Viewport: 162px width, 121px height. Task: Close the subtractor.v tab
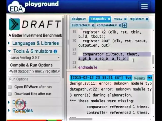tap(93, 25)
